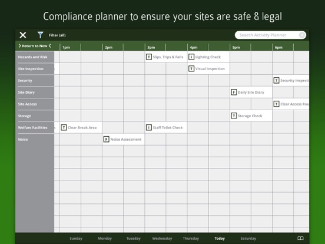Click T icon of Visual Inspection
Image resolution: width=325 pixels, height=244 pixels.
(191, 69)
